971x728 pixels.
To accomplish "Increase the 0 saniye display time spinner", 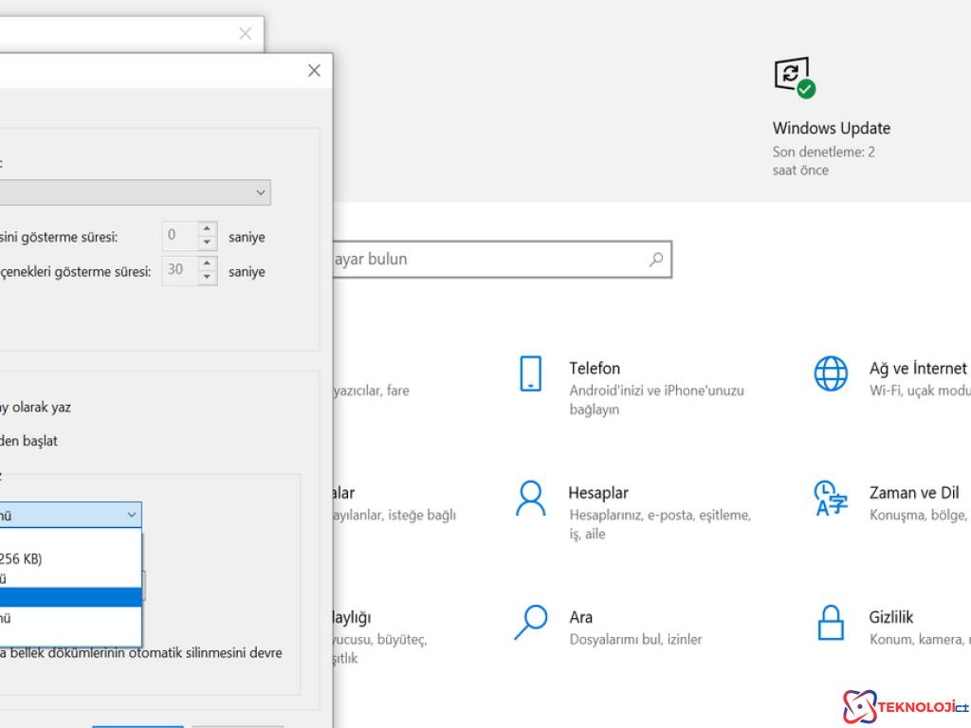I will point(208,229).
